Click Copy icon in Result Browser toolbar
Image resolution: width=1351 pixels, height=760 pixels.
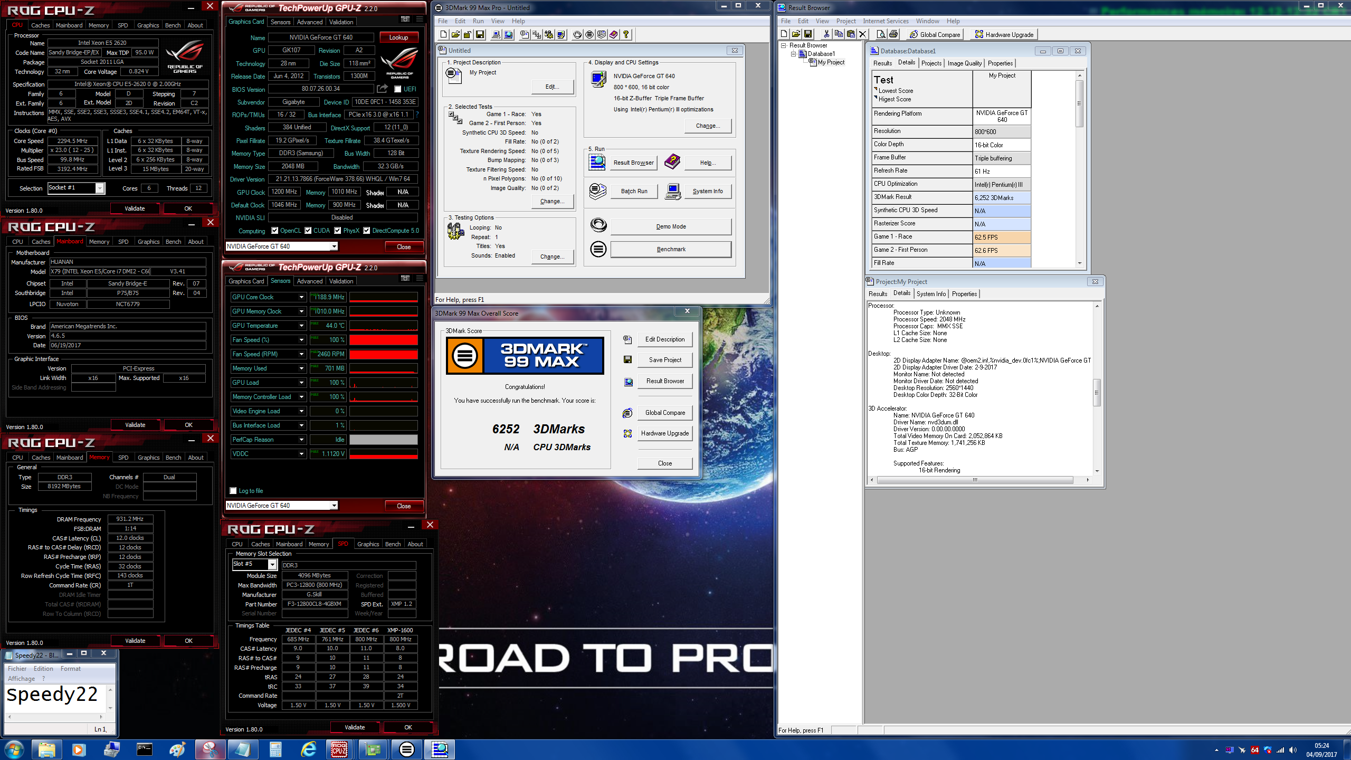pos(839,34)
